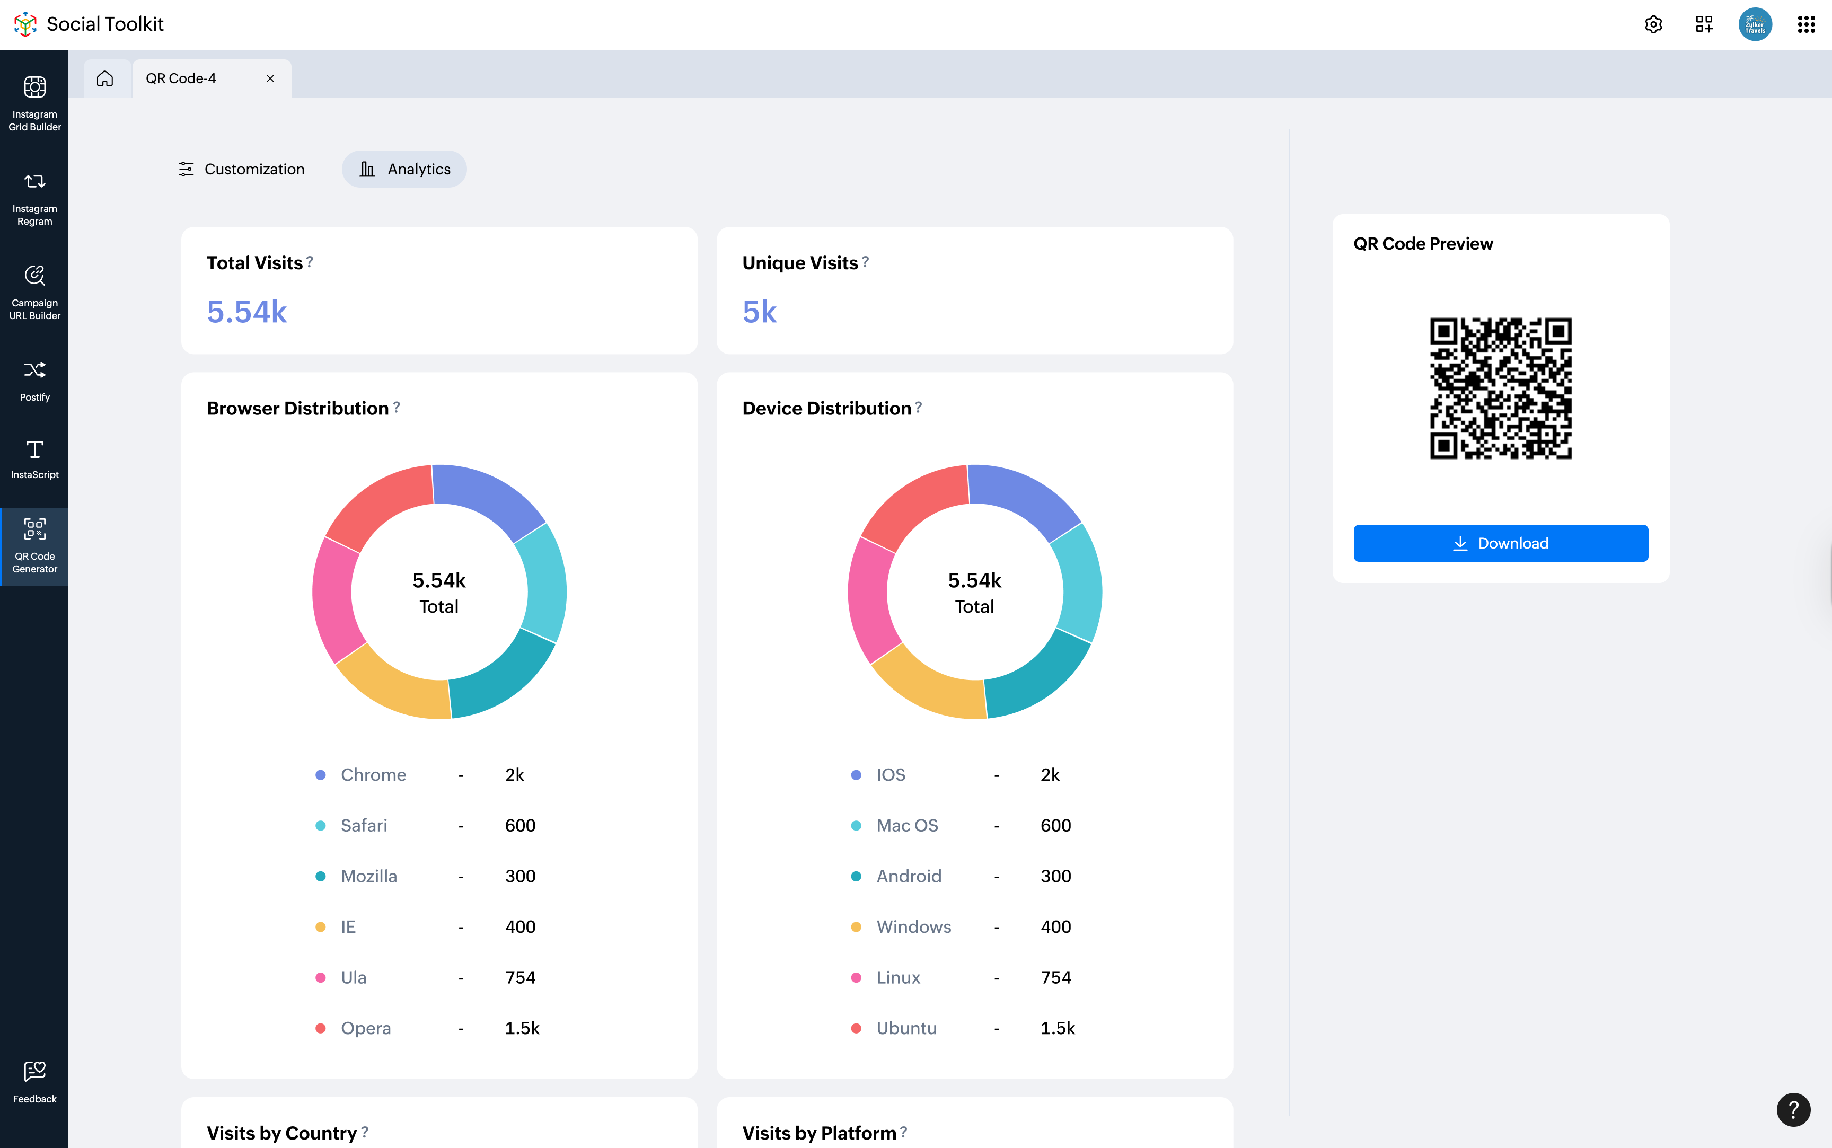This screenshot has height=1148, width=1832.
Task: Open InstaScript in the sidebar
Action: (x=34, y=458)
